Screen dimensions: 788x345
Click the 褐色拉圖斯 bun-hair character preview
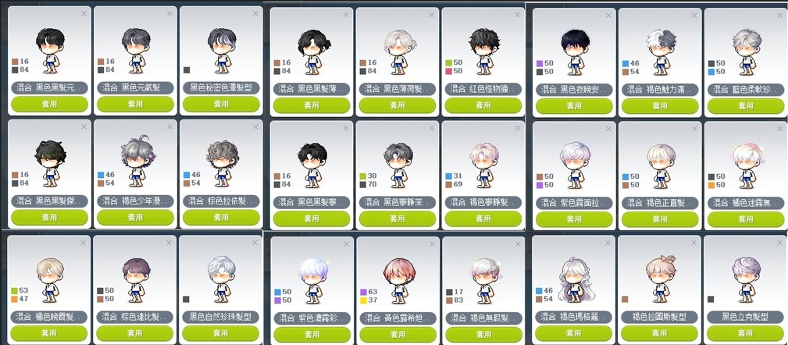[x=659, y=278]
